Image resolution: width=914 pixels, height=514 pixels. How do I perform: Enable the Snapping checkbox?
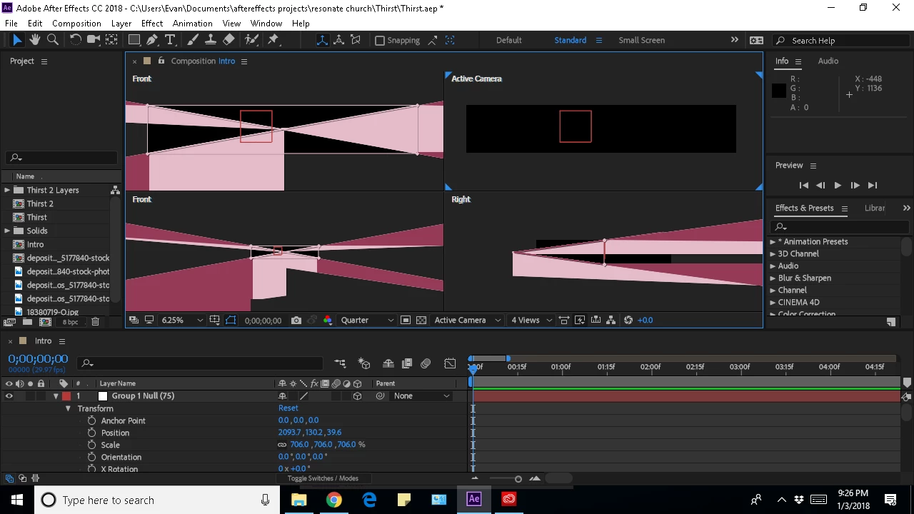(x=380, y=41)
